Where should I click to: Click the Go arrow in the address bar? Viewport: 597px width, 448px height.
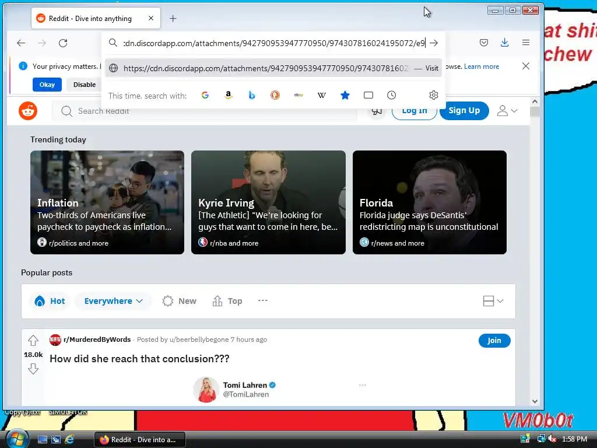[x=434, y=43]
